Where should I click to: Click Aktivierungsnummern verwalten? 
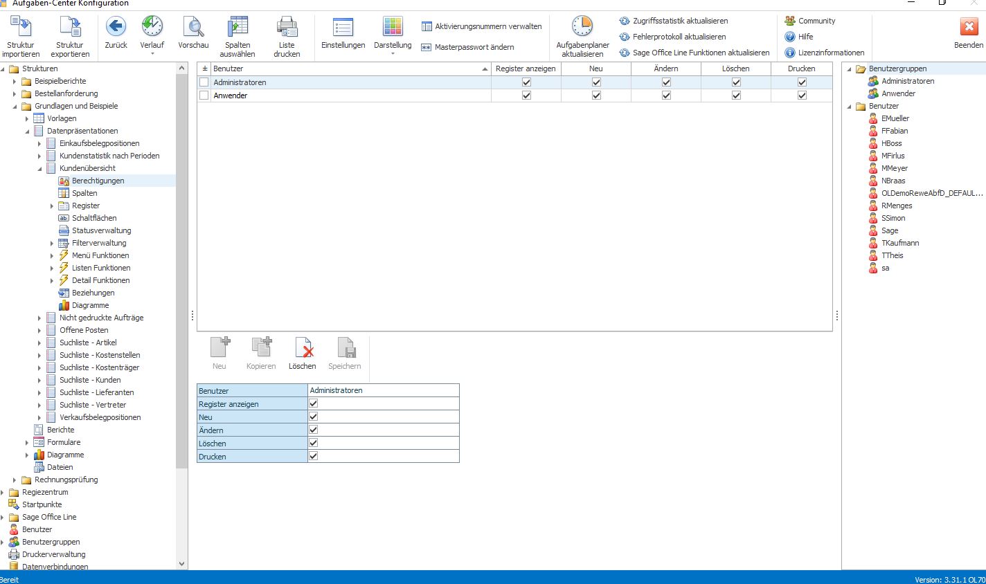click(x=482, y=26)
